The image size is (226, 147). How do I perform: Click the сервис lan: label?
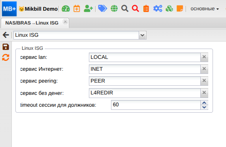click(34, 57)
